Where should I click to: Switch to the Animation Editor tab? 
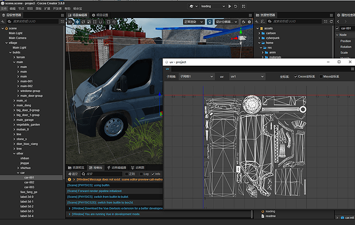coord(116,168)
